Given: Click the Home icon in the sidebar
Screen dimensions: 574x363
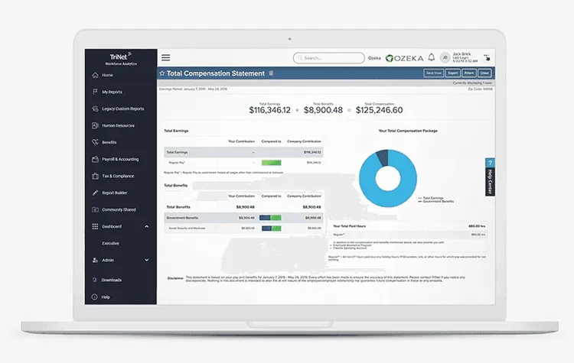Looking at the screenshot, I should (95, 75).
